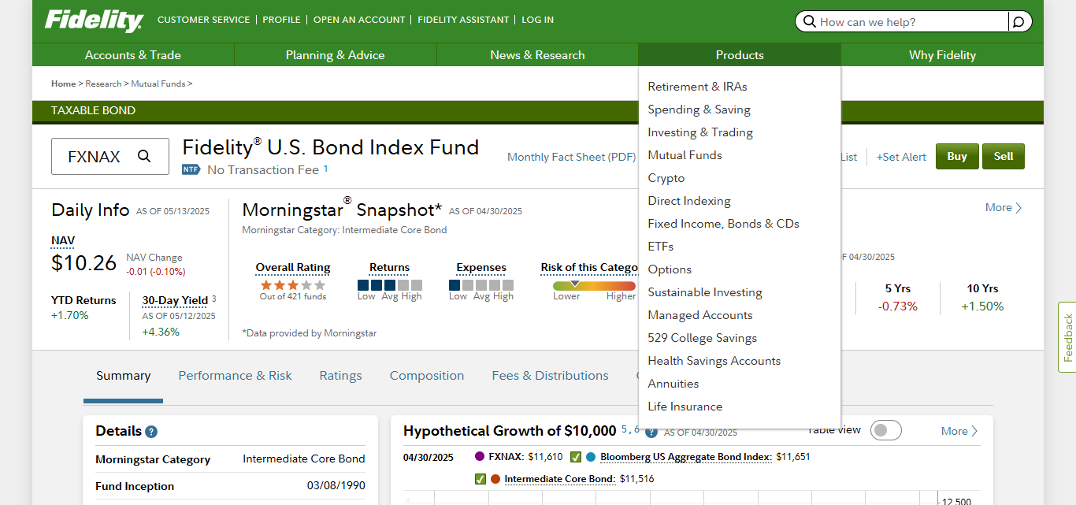Click Research breadcrumb link
The height and width of the screenshot is (505, 1076).
click(x=103, y=84)
